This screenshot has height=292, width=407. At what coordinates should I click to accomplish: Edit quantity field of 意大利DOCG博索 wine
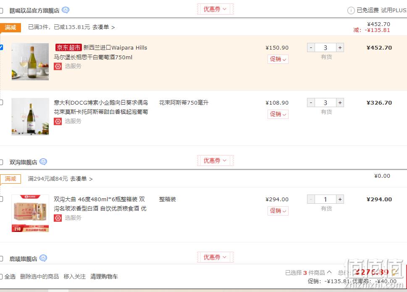pyautogui.click(x=326, y=103)
